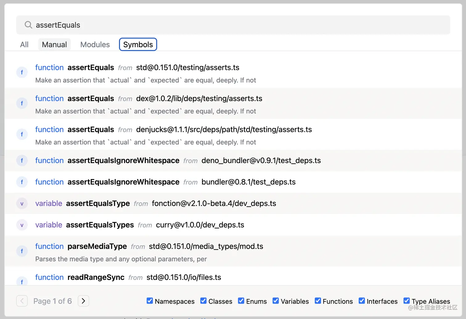Click the assertEquals search input field

[233, 25]
